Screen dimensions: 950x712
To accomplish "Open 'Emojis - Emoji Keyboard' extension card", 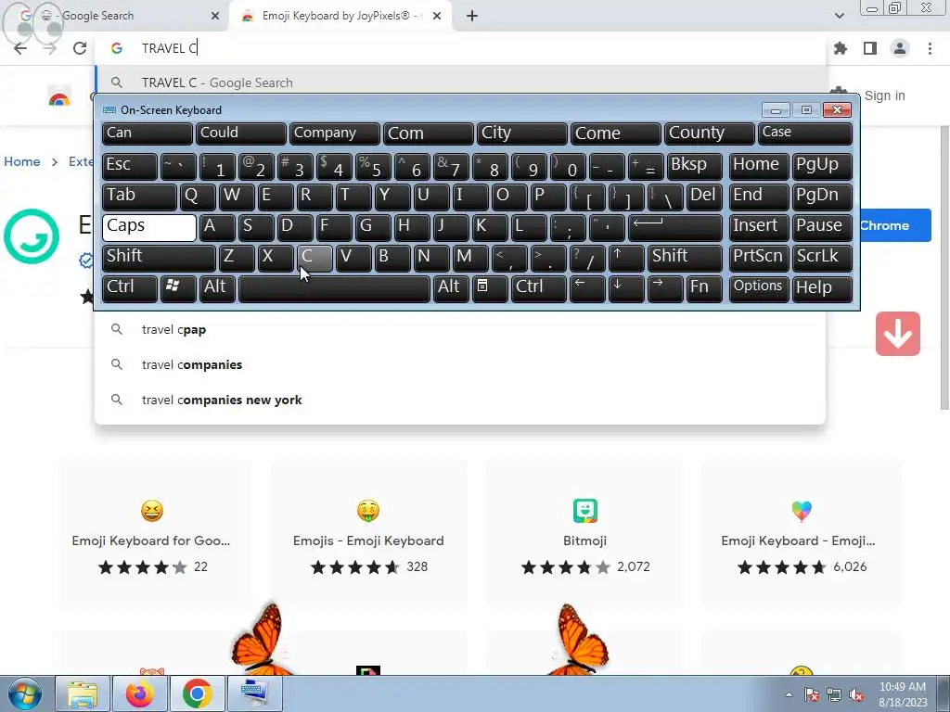I will point(368,534).
